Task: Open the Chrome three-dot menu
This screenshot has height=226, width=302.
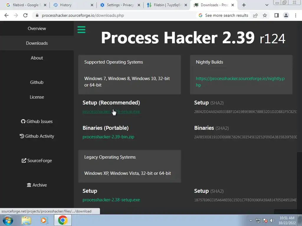Action: [x=296, y=15]
